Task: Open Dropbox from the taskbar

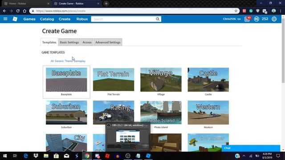Action: click(x=36, y=156)
